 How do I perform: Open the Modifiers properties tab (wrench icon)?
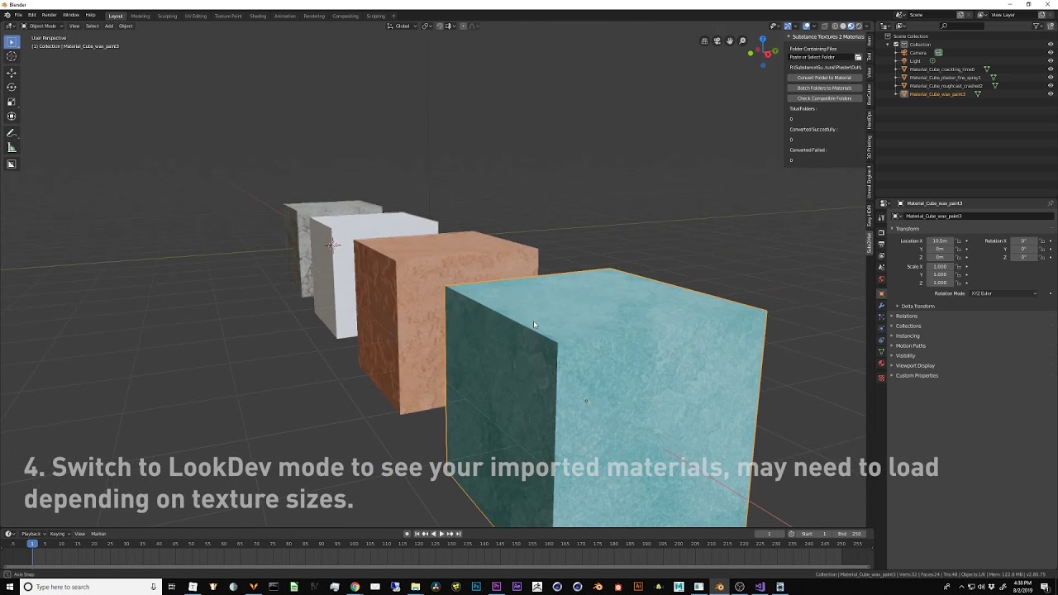click(x=881, y=306)
